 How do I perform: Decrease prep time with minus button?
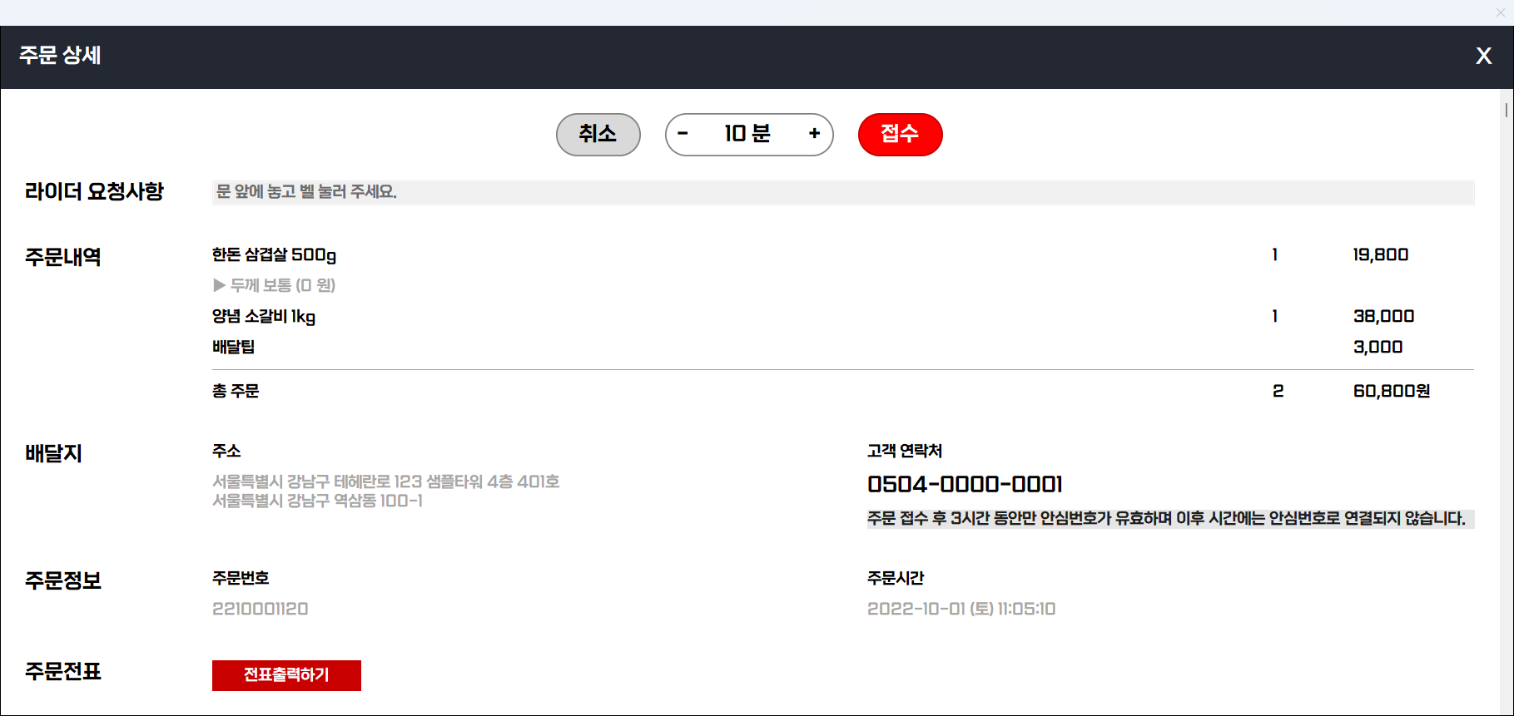[x=683, y=133]
